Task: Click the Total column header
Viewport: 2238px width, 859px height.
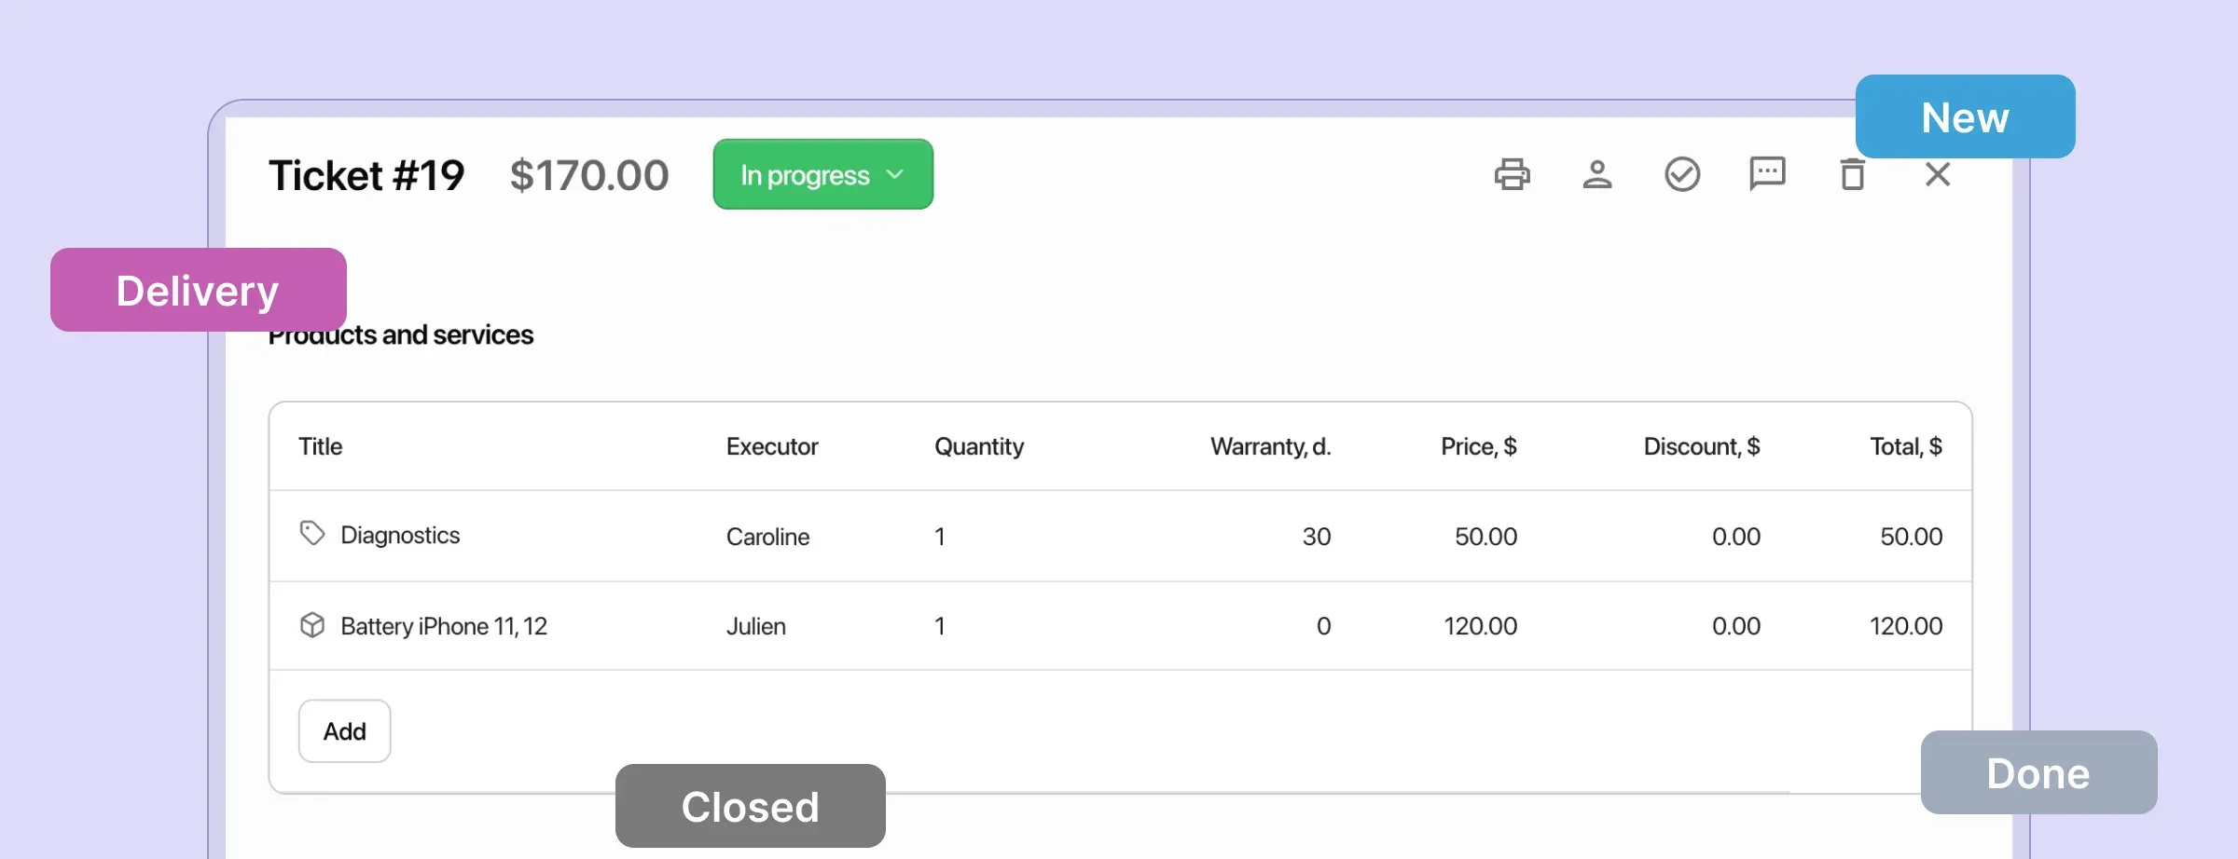Action: (x=1904, y=446)
